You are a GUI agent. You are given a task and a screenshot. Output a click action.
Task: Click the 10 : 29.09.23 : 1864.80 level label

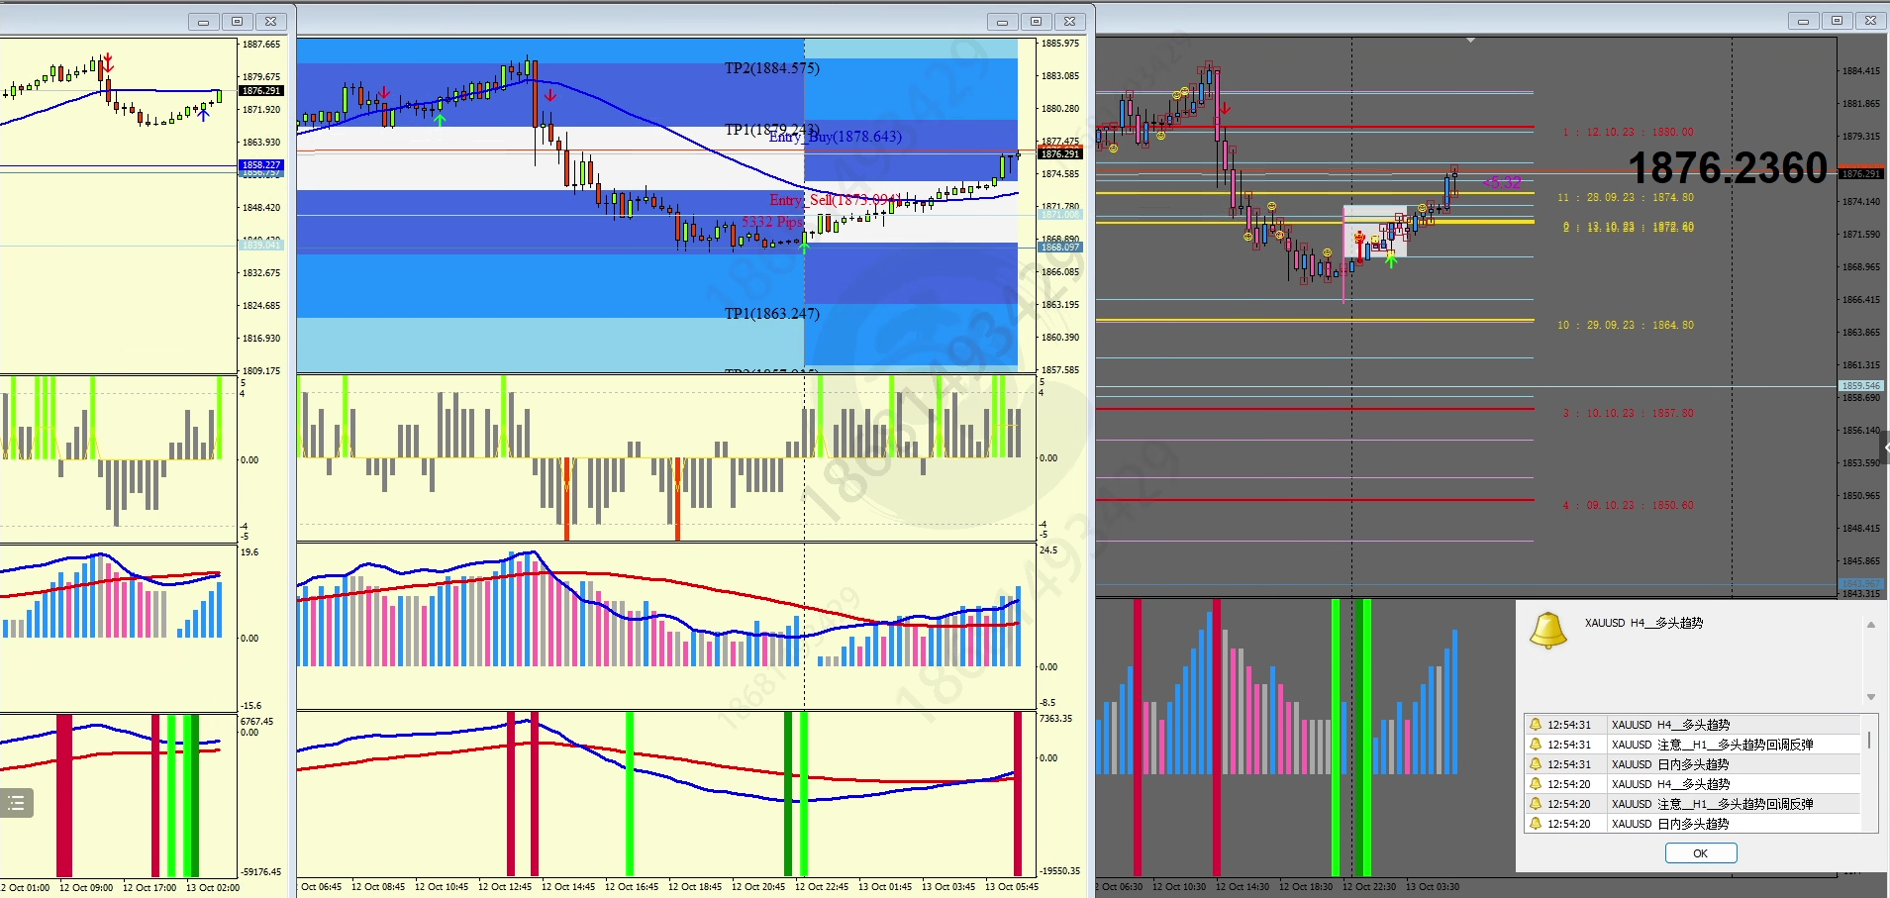tap(1625, 325)
